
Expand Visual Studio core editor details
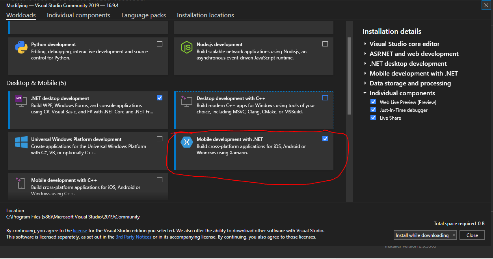(x=365, y=44)
